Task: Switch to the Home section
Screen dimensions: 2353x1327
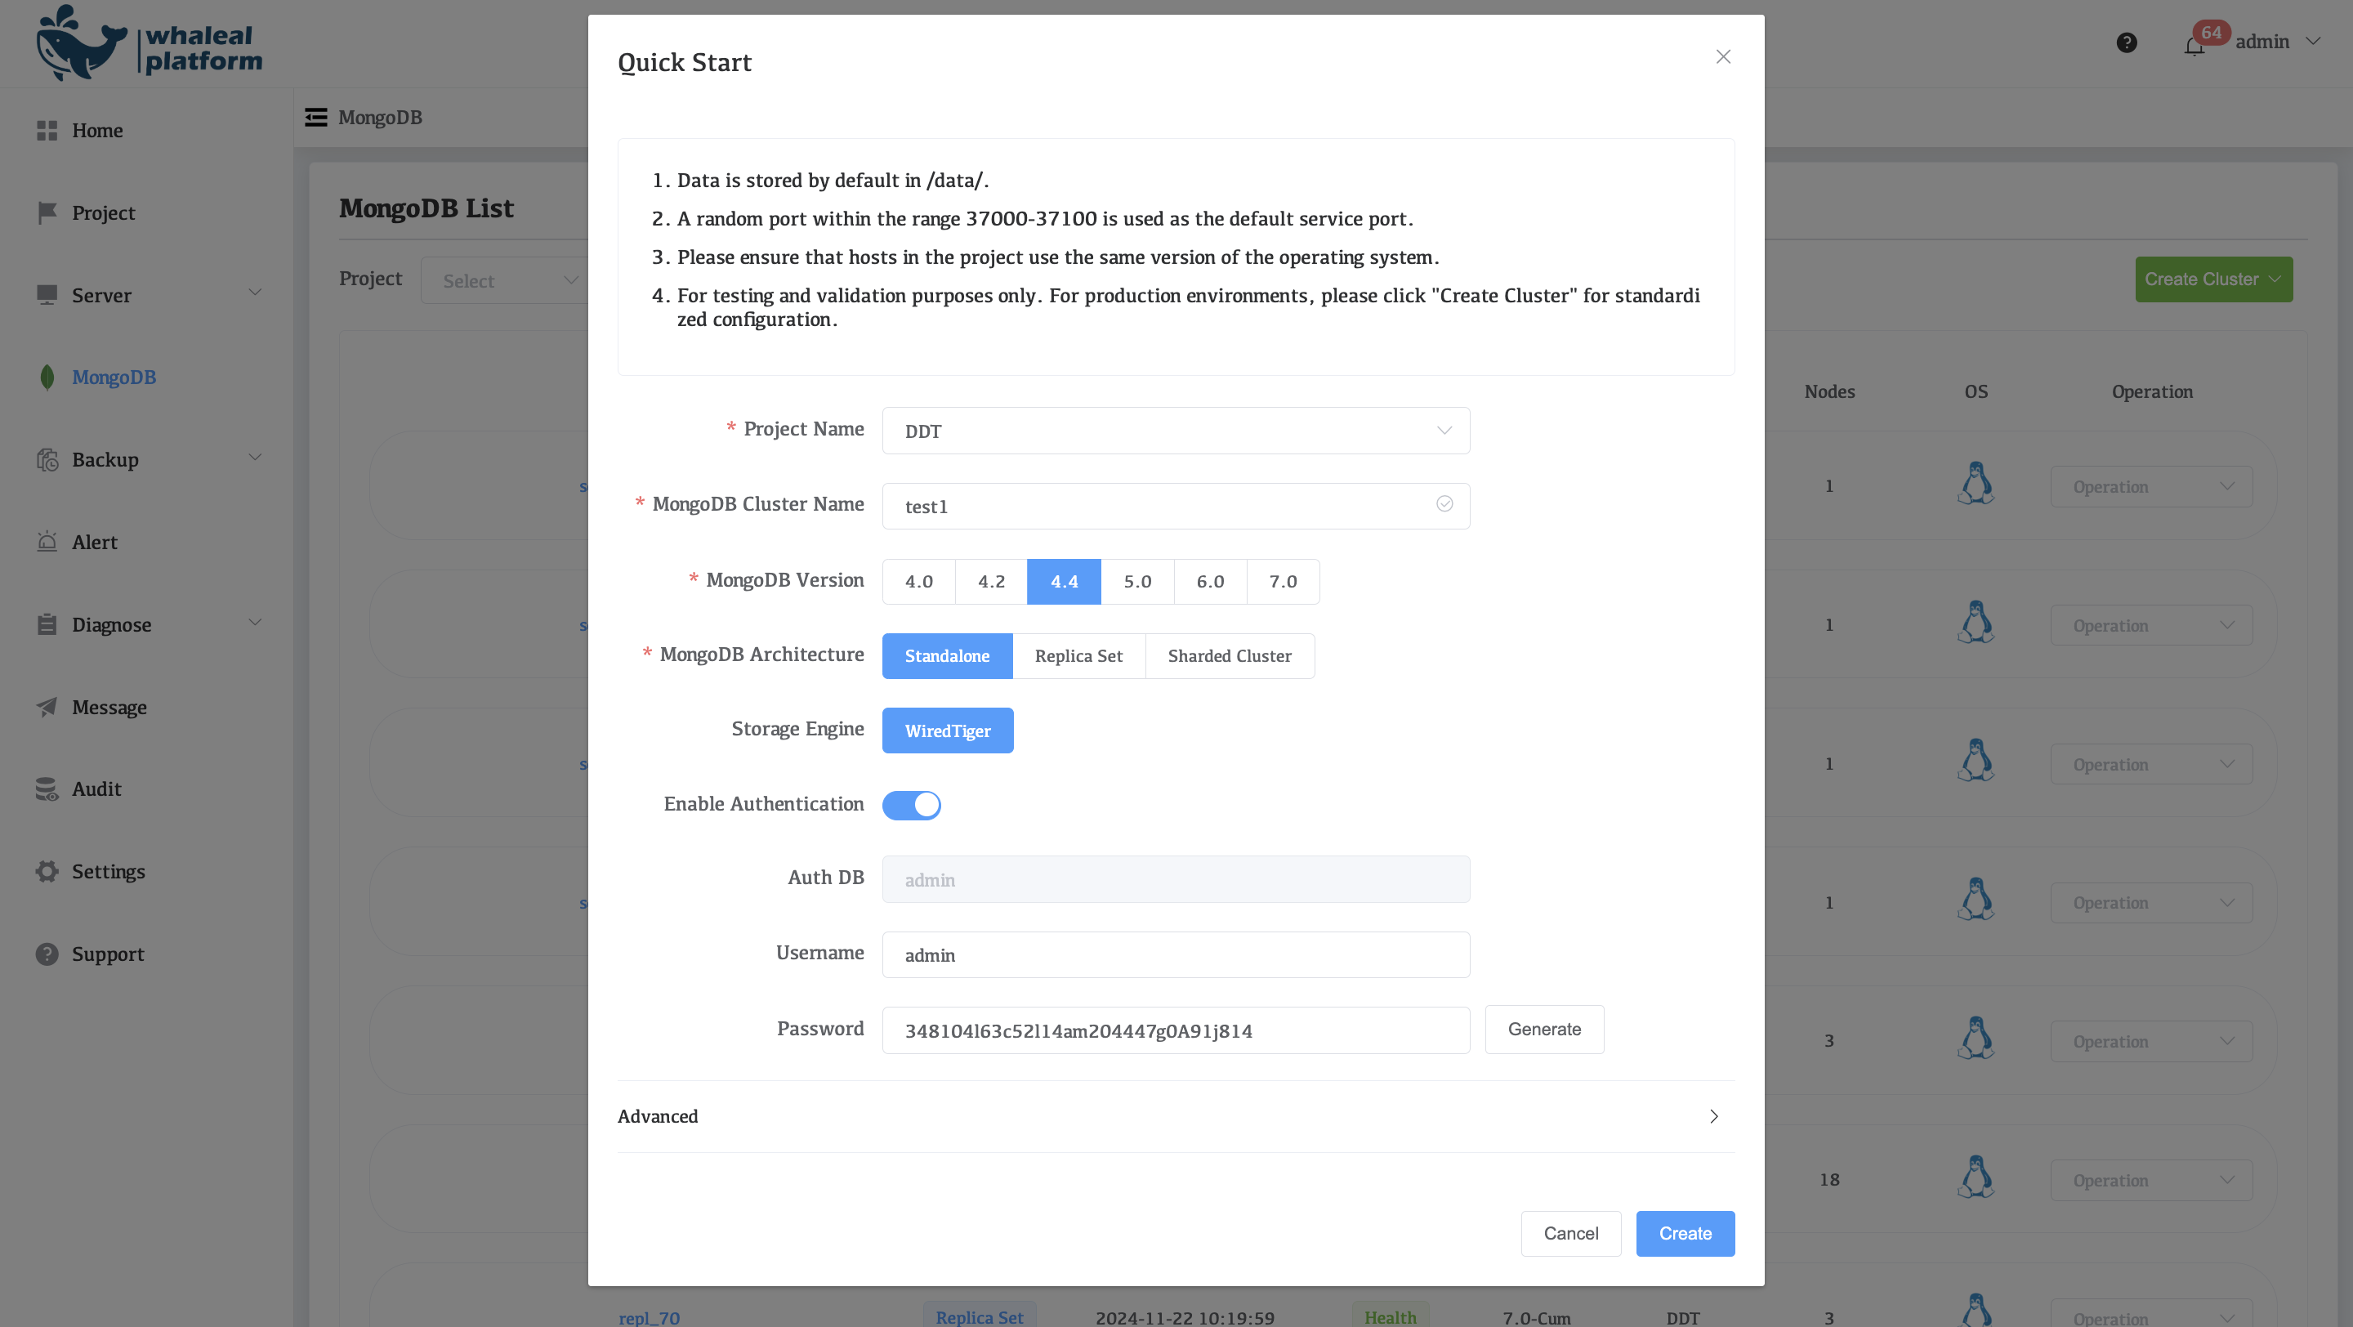Action: (97, 131)
